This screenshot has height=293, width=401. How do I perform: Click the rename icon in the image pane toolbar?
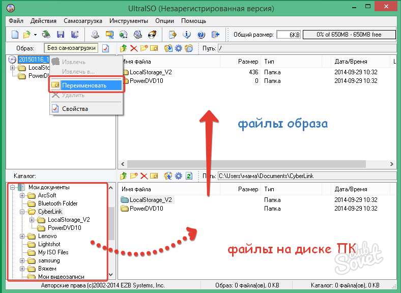tap(154, 48)
